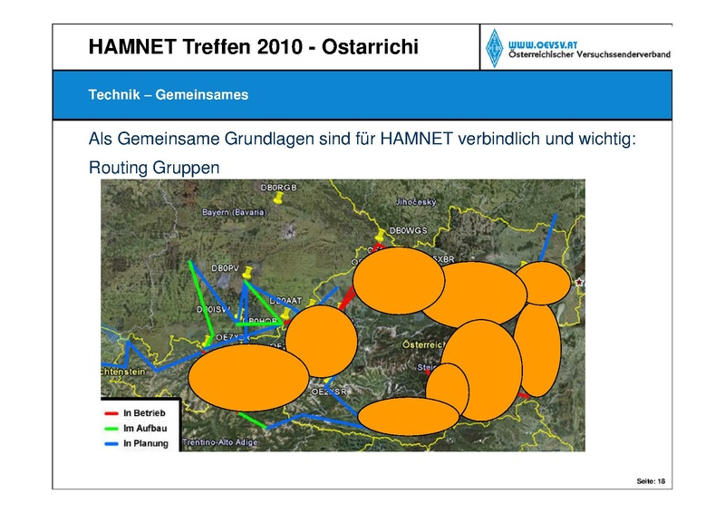Click the tall narrow orange ellipse at far right
Viewport: 725px width, 513px height.
click(x=536, y=350)
